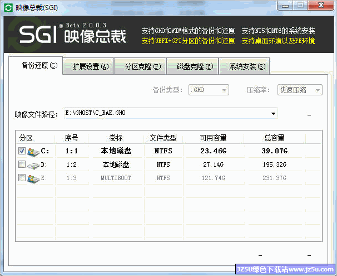Screen dimensions: 337x276
Task: Switch to the 备份还原(C) tab
Action: tap(36, 65)
